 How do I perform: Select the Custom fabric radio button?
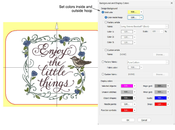tap(103, 74)
